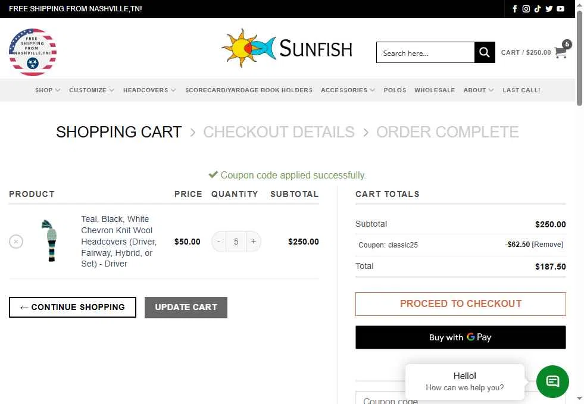Open the TikTok social icon
This screenshot has height=404, width=584.
(538, 8)
